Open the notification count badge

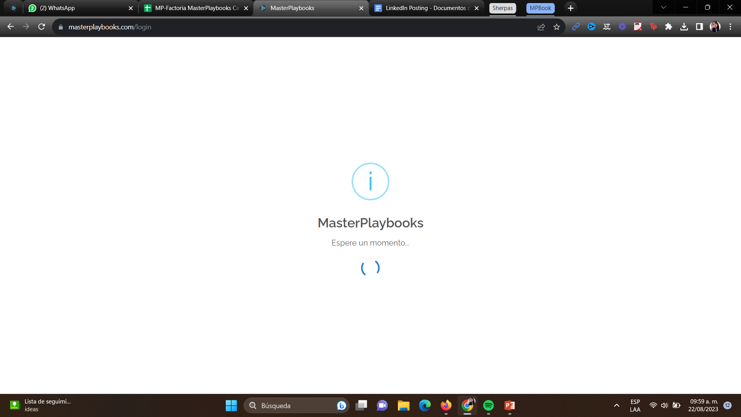coord(727,405)
